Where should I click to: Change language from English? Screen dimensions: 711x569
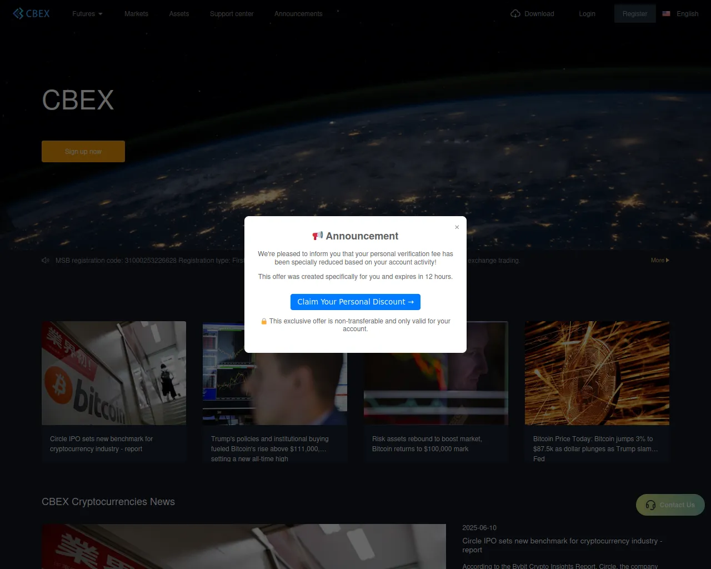tap(688, 14)
